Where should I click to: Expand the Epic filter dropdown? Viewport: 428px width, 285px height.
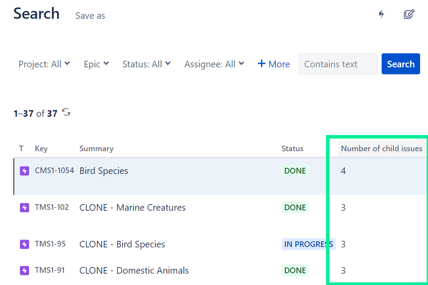(96, 64)
